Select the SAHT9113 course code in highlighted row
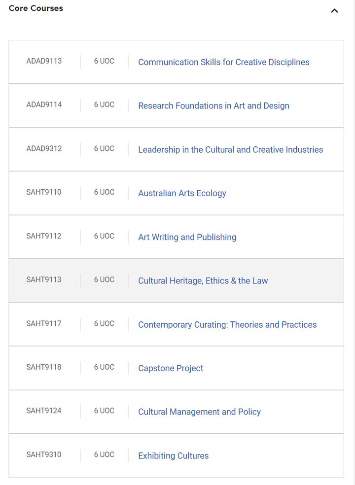 tap(44, 279)
